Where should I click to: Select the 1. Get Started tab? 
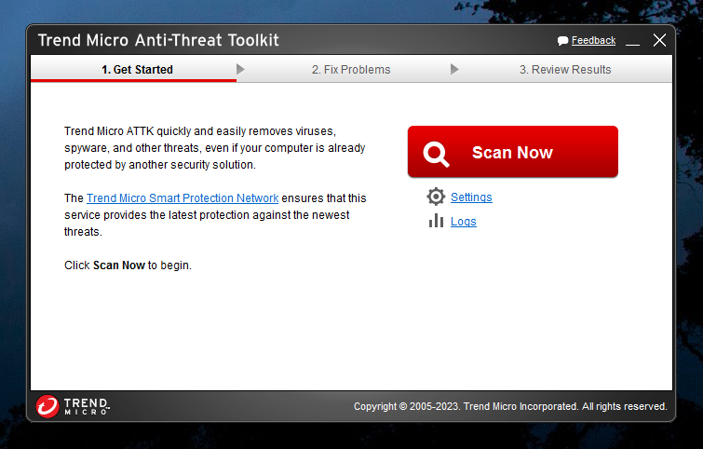coord(137,70)
